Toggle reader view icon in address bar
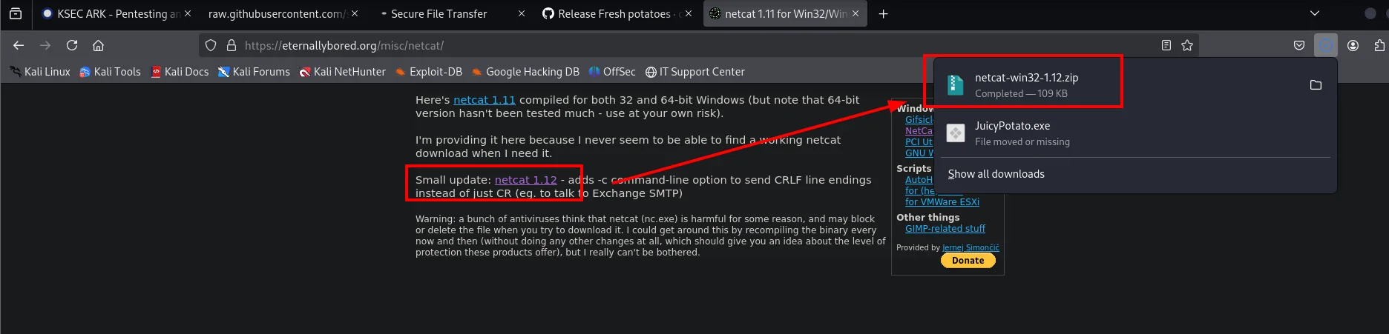The height and width of the screenshot is (334, 1389). click(1166, 45)
